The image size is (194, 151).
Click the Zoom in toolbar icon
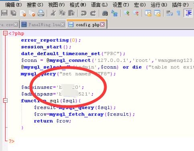tap(127, 13)
